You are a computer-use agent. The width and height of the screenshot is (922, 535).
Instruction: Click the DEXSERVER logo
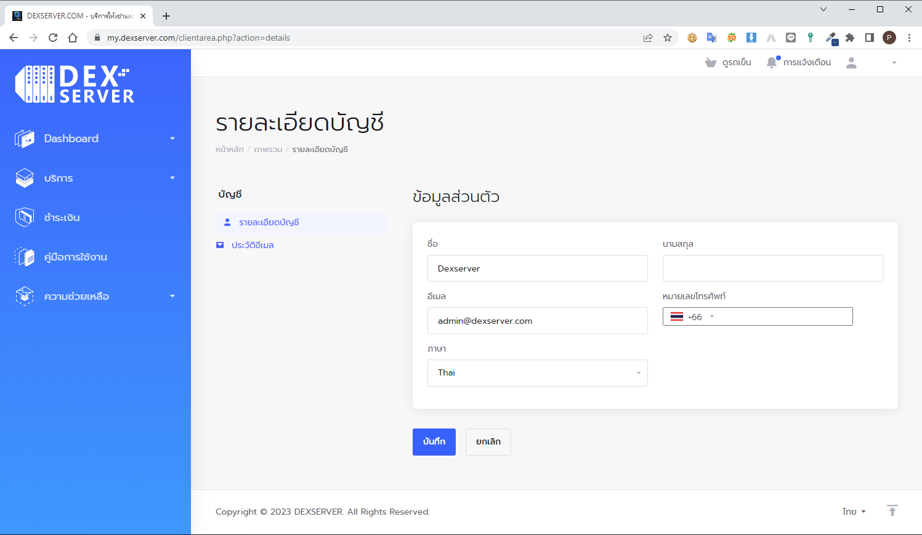[x=74, y=83]
